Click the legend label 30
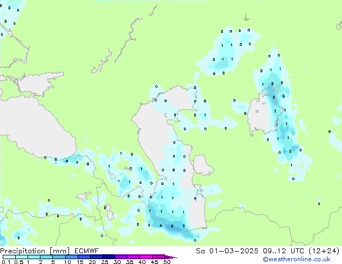Screen dimensions: 342x264 (x=117, y=262)
